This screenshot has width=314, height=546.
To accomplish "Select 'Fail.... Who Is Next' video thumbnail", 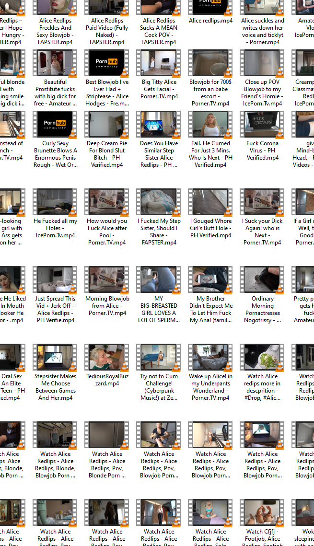I will click(x=210, y=125).
